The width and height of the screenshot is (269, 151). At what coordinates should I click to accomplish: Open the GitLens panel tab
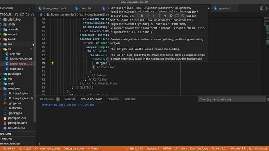tap(130, 99)
